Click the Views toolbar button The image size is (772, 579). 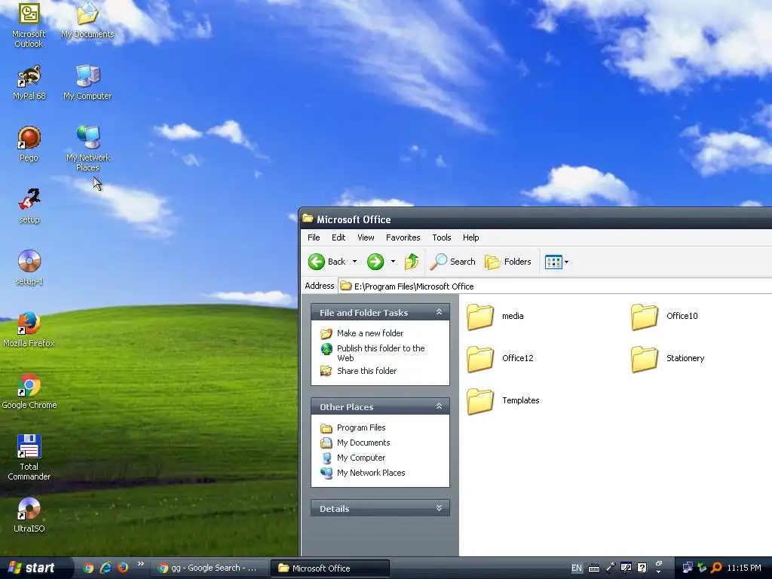click(553, 262)
